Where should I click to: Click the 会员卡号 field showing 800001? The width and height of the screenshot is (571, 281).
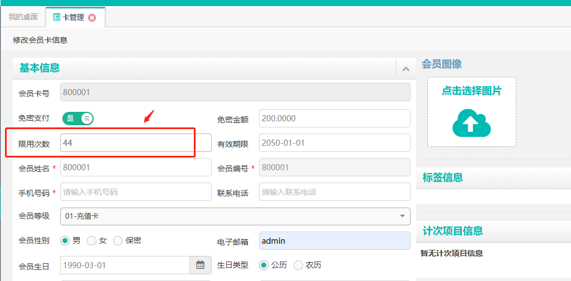tap(235, 92)
